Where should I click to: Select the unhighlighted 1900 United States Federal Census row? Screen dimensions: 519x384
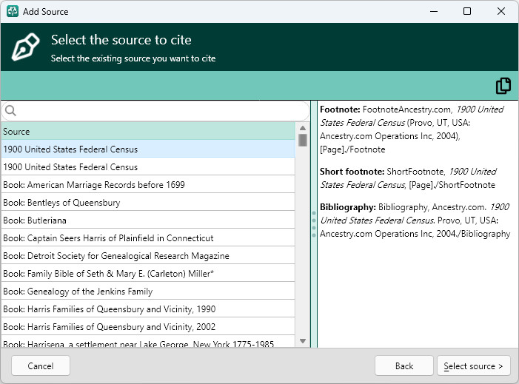point(148,166)
